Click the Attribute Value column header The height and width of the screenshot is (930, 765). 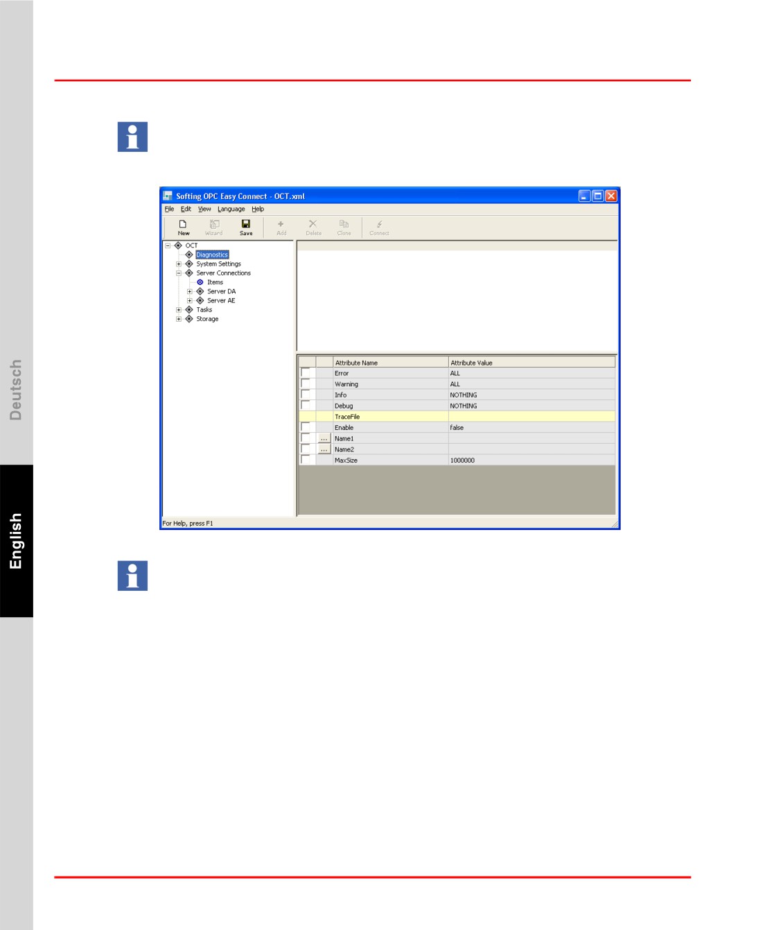[x=531, y=362]
